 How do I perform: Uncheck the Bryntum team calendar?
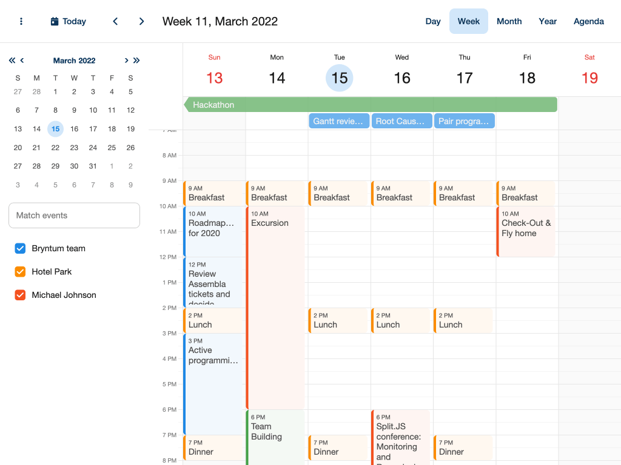tap(20, 248)
